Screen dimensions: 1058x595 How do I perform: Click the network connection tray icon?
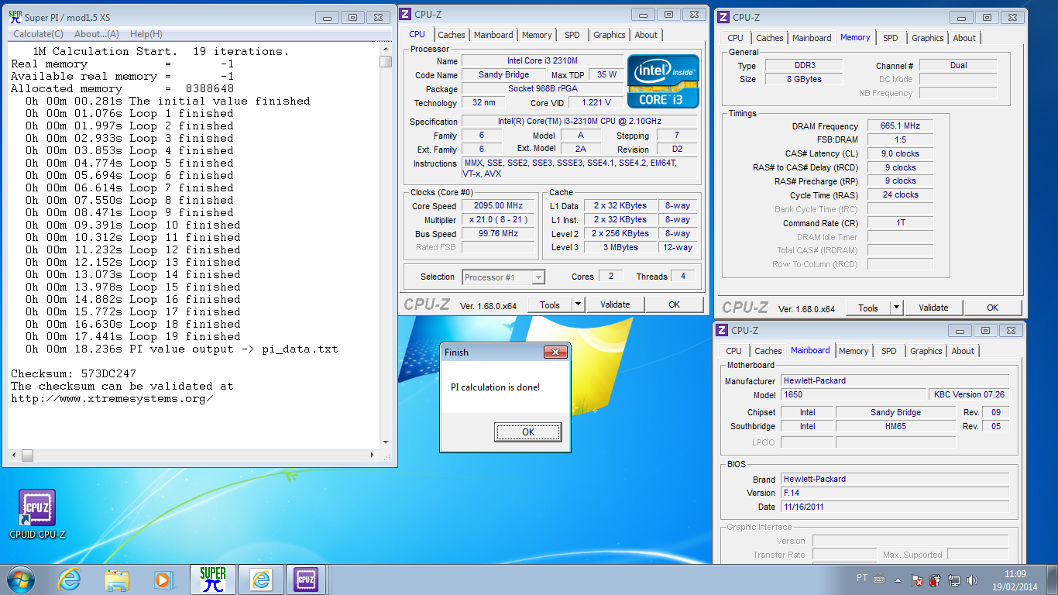[x=954, y=580]
